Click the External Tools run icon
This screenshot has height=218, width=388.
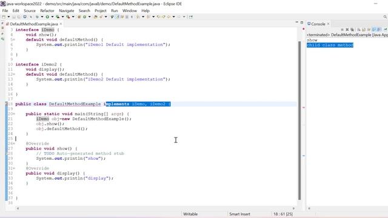point(68,17)
